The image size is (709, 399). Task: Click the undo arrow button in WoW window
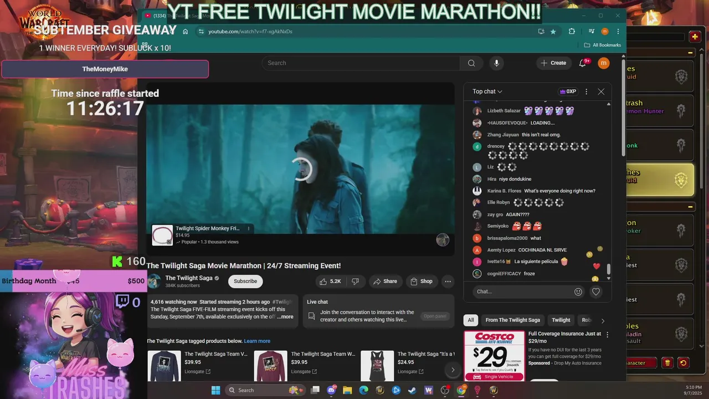point(683,363)
